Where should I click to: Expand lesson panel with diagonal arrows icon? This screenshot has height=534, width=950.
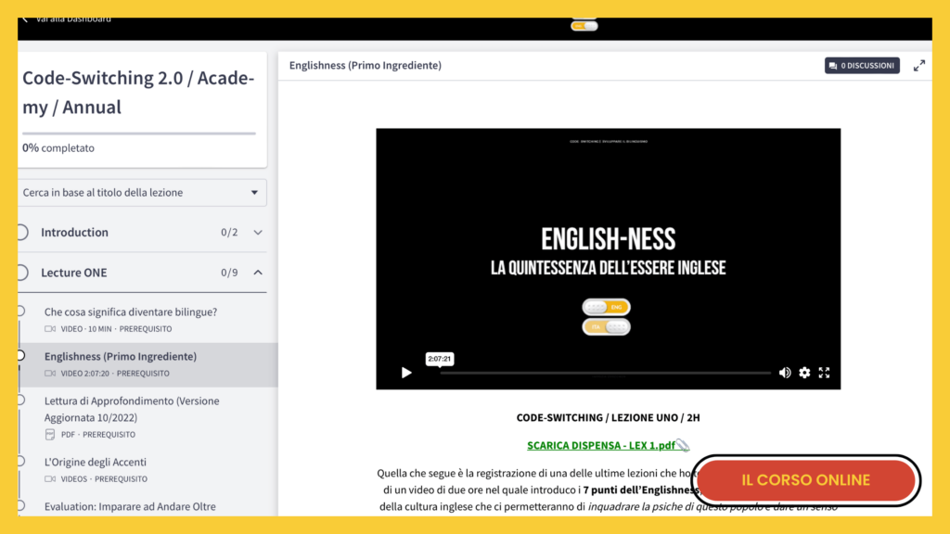[919, 66]
